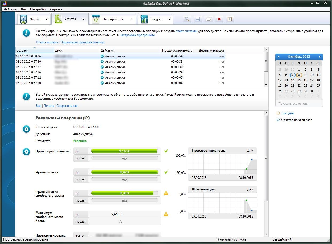Switch to the Ресурс tab

click(x=156, y=19)
